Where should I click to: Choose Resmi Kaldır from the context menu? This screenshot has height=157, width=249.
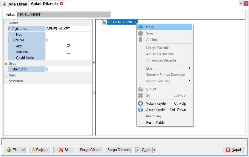click(x=155, y=122)
